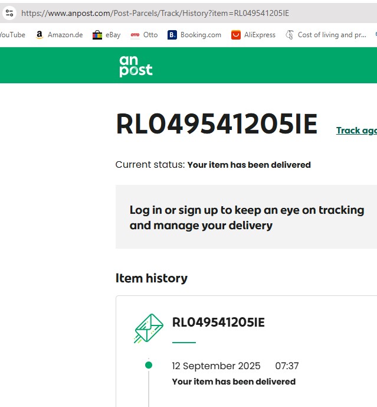Click the An Post logo in header

(x=136, y=66)
